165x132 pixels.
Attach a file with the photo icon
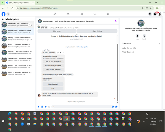click(x=42, y=107)
